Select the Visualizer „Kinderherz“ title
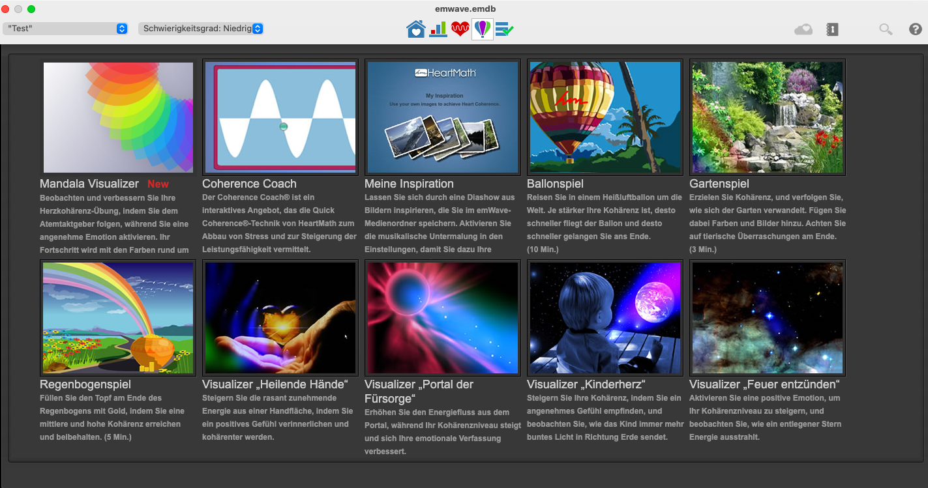The height and width of the screenshot is (488, 928). coord(586,384)
